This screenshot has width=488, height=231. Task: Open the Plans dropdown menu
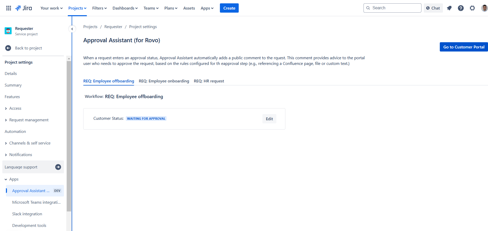(x=171, y=8)
